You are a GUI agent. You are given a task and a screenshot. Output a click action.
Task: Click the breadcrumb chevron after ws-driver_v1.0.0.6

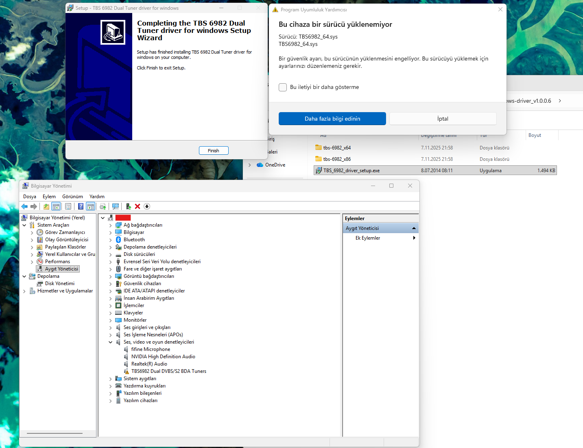(560, 101)
